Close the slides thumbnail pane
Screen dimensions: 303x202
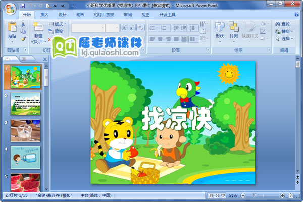(x=45, y=59)
